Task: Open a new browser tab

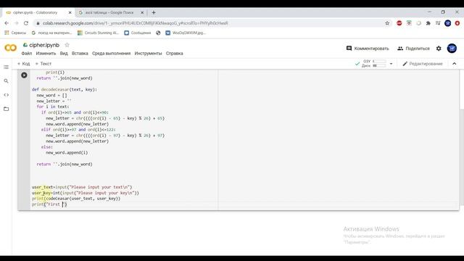Action: pos(154,12)
